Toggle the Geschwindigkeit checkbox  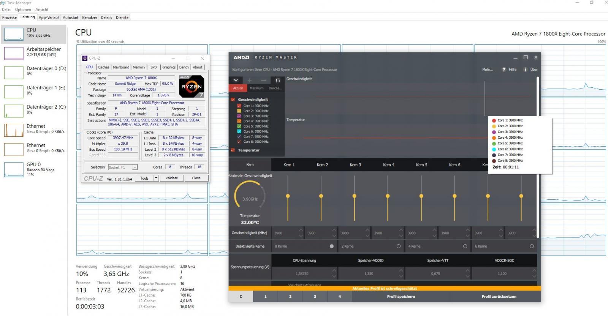pos(233,100)
